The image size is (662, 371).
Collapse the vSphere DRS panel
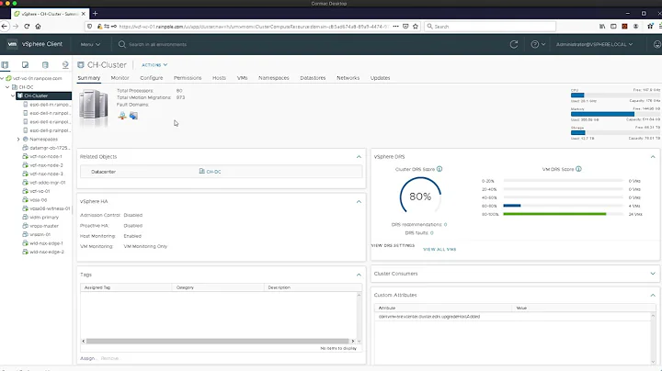(x=653, y=157)
